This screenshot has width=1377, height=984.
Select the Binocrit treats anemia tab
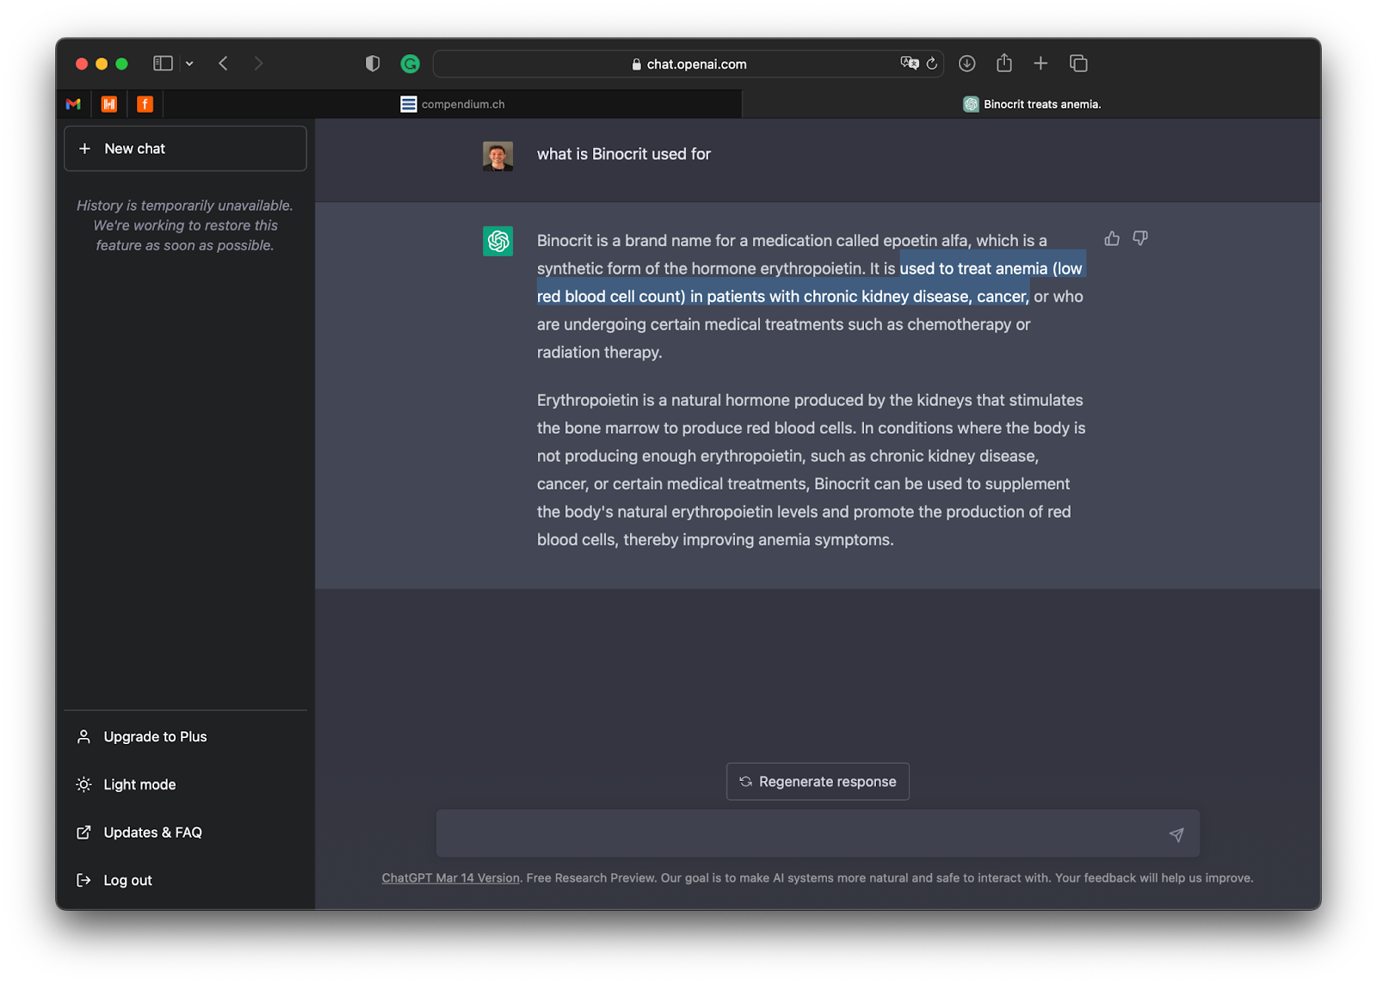(1032, 104)
